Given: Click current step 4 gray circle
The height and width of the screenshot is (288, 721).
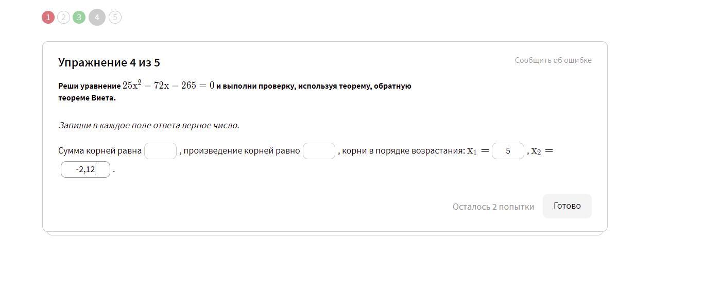Looking at the screenshot, I should click(97, 18).
